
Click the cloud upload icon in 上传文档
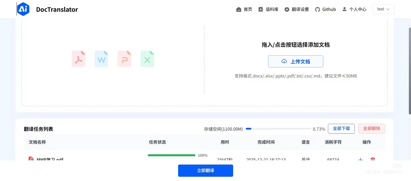point(284,61)
